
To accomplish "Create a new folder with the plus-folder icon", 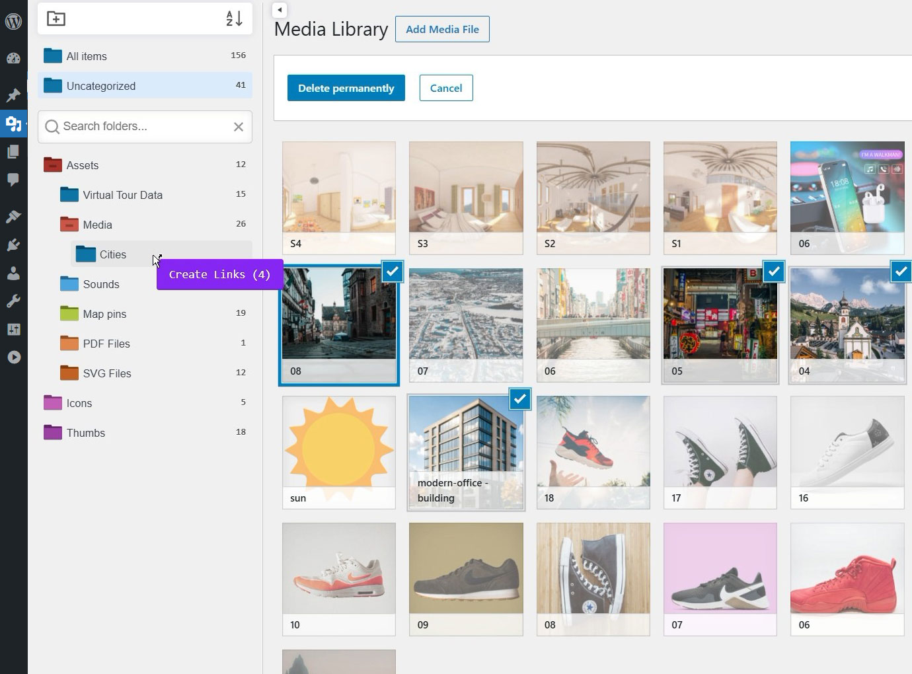I will pos(56,19).
